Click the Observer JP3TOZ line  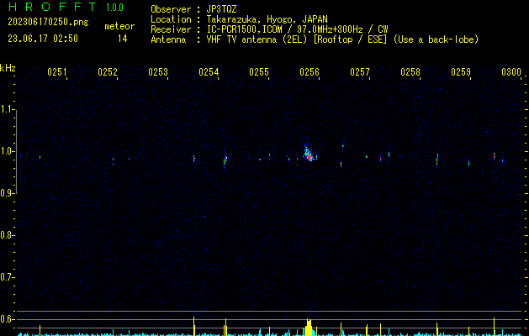click(x=193, y=8)
